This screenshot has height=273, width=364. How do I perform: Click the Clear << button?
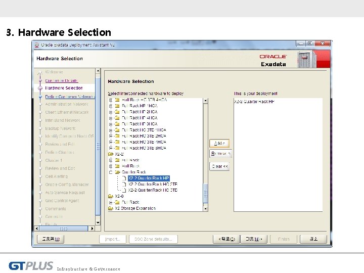tap(219, 166)
